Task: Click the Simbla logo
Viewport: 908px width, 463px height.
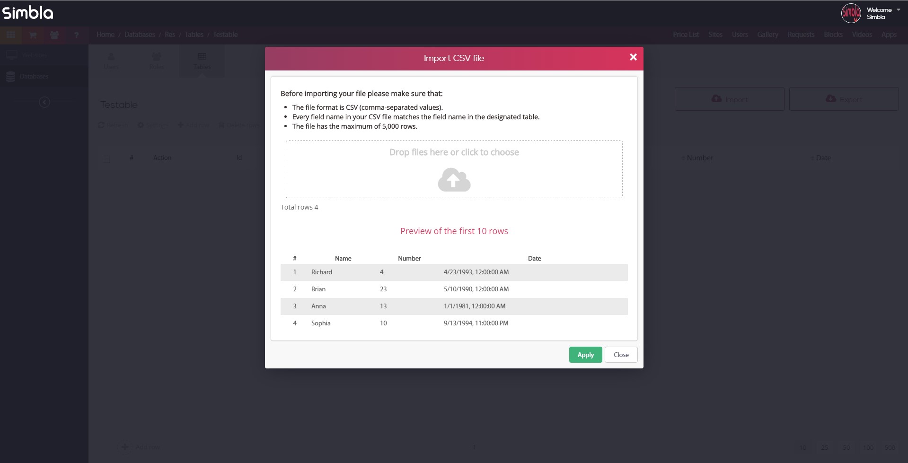Action: tap(28, 13)
